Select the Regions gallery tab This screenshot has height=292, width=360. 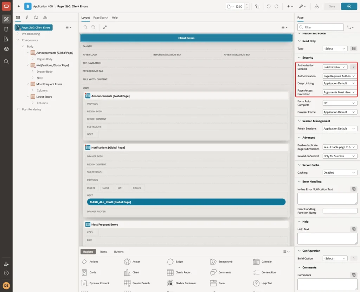tap(88, 251)
